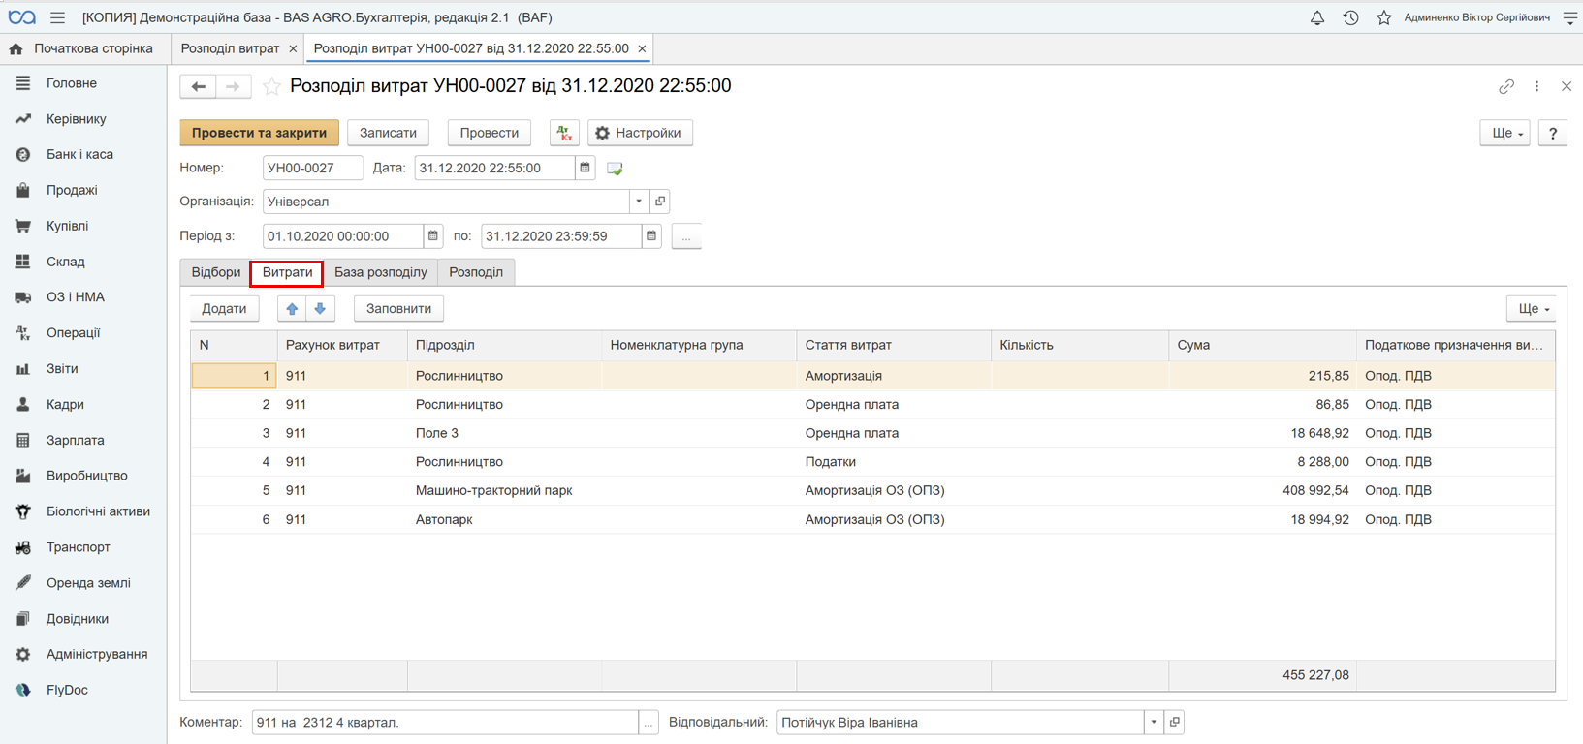Open Виробництво section in the sidebar
1583x744 pixels.
86,476
